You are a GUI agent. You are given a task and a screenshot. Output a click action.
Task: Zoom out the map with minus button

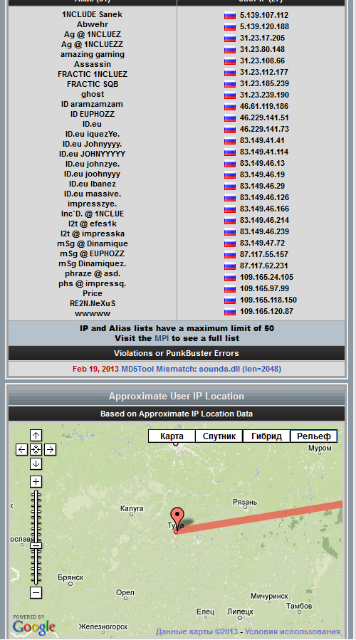coord(36,592)
